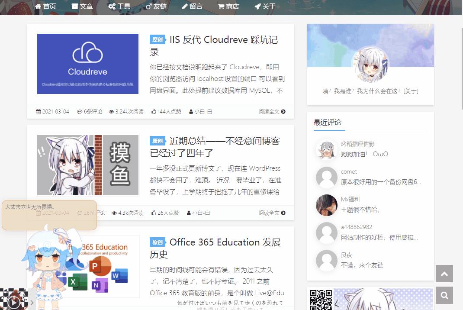463x310 pixels.
Task: Click the [关于] link in the profile card
Action: [411, 91]
